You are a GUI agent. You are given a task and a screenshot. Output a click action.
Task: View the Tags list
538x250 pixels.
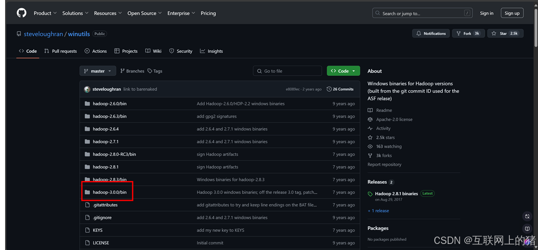[x=155, y=71]
